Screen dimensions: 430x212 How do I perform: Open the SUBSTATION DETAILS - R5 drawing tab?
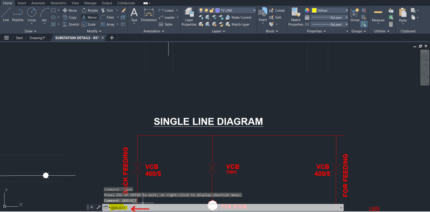tap(78, 38)
